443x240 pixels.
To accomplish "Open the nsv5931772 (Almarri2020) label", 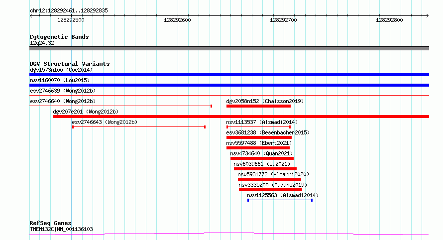I will [273, 174].
